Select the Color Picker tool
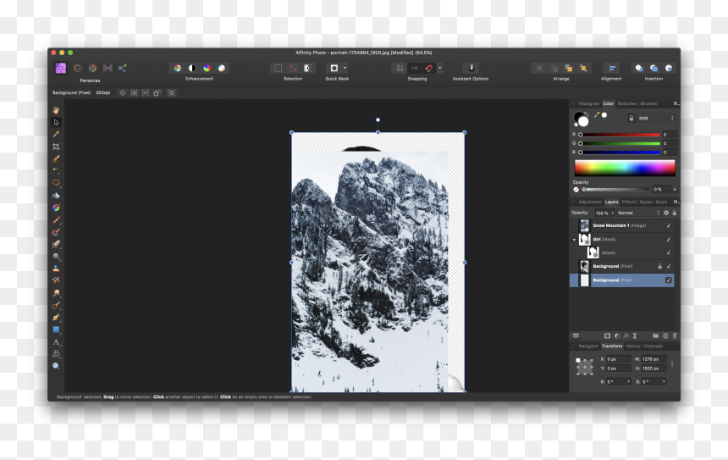This screenshot has width=728, height=460. [x=56, y=135]
